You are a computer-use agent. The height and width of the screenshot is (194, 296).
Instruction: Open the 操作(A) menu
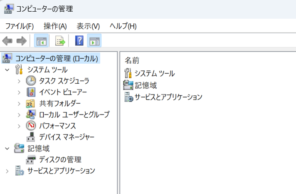coord(55,26)
